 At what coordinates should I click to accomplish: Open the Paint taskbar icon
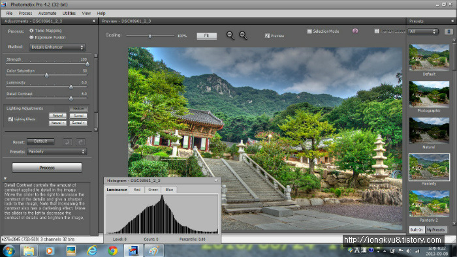tap(154, 250)
